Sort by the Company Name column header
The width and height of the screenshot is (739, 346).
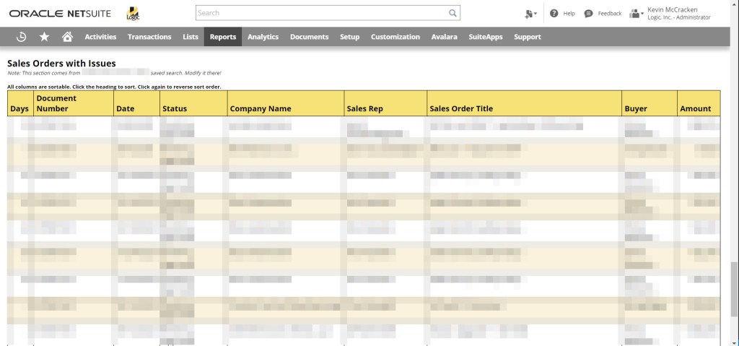260,108
